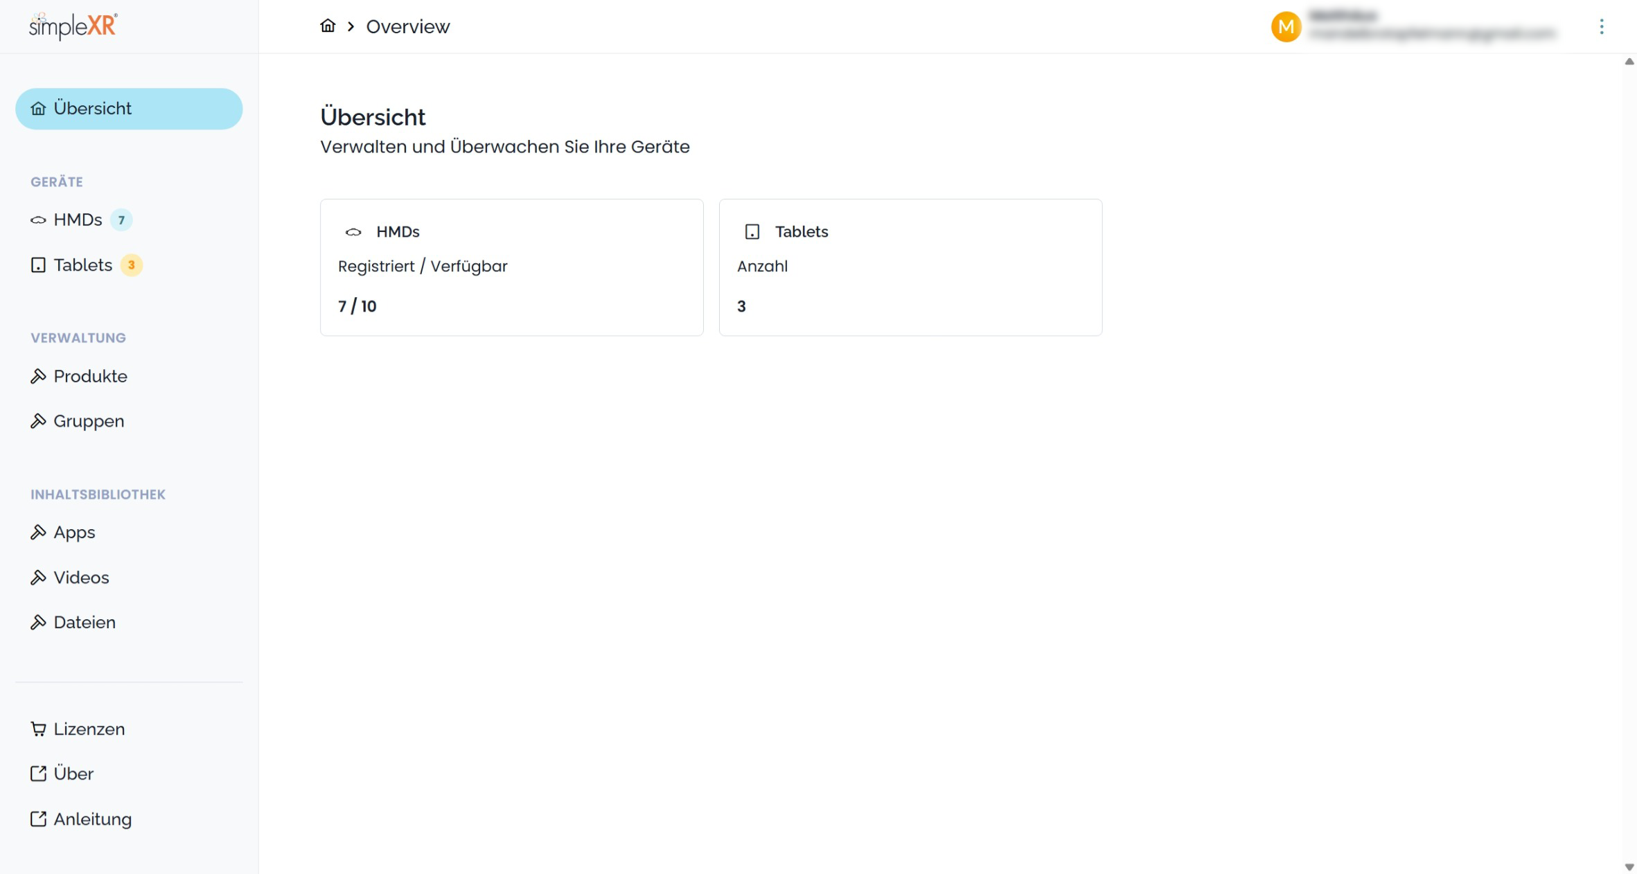Open the Über external link

73,774
